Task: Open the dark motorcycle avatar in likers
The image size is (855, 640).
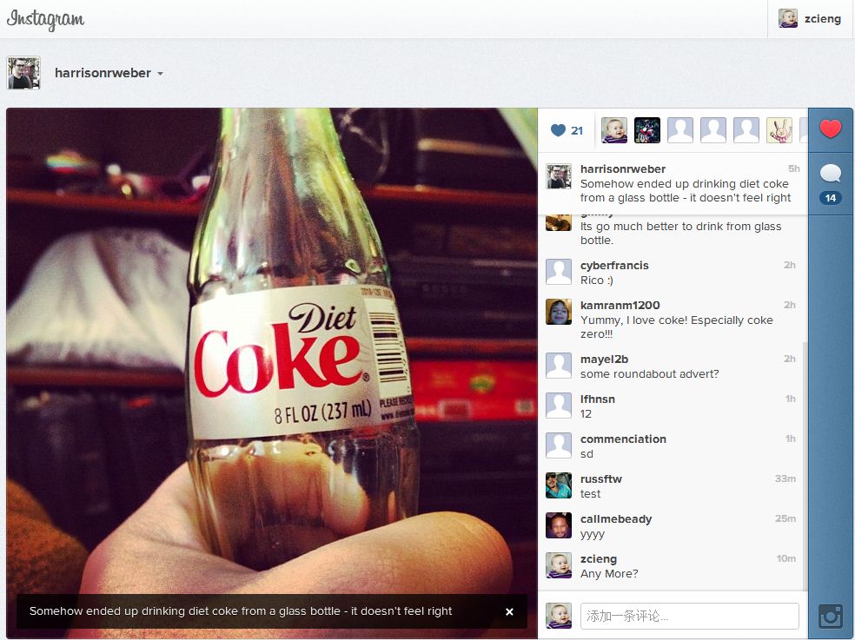Action: (647, 130)
